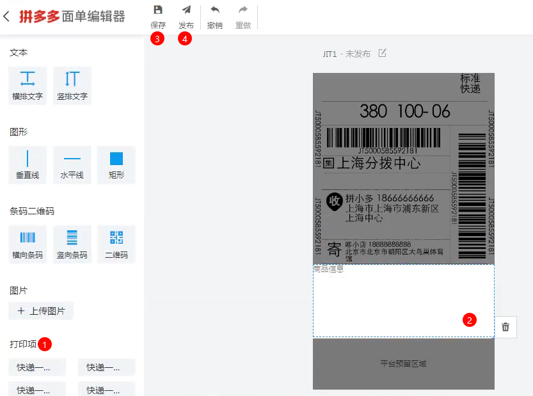Screen dimensions: 533x396
Task: Publish the template with 发布
Action: (186, 17)
